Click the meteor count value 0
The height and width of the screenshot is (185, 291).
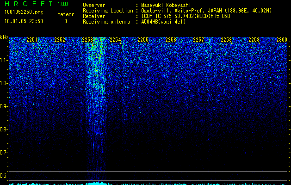[66, 21]
